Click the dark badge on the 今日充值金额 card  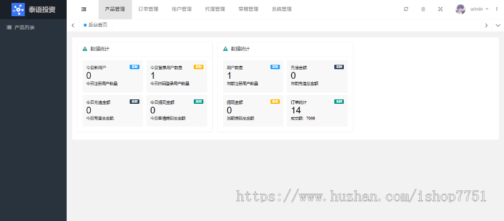coord(134,102)
